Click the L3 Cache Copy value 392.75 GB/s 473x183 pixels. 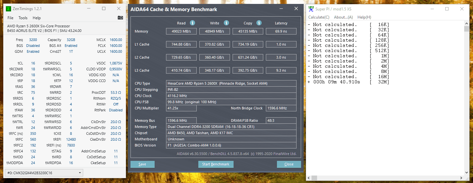point(248,70)
